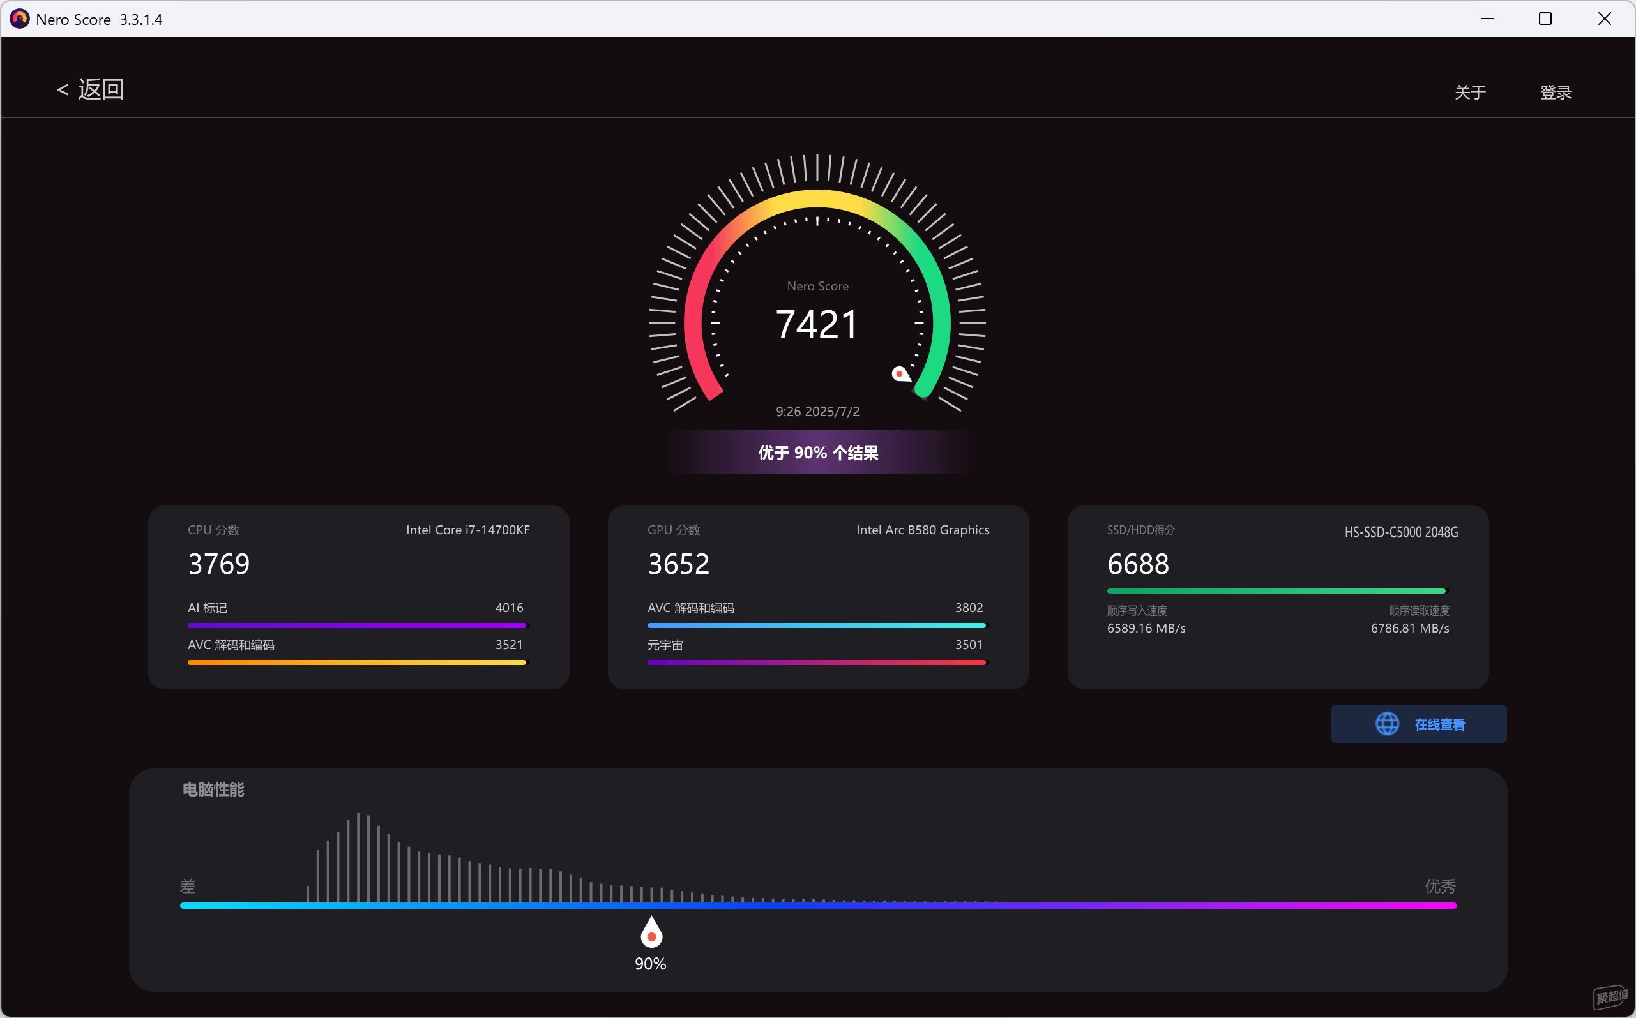Click the 顺序读取速度 label

pos(1418,611)
